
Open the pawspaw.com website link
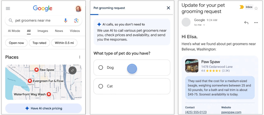coord(231,112)
